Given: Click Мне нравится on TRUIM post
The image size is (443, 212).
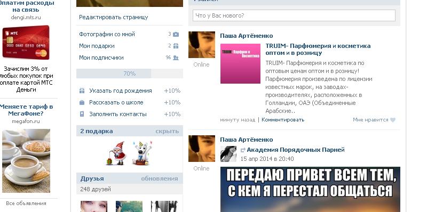Looking at the screenshot, I should (370, 120).
